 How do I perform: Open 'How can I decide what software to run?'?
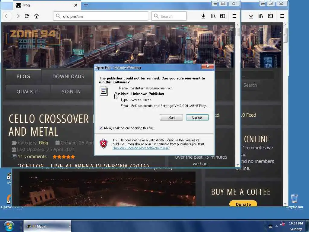pos(141,148)
